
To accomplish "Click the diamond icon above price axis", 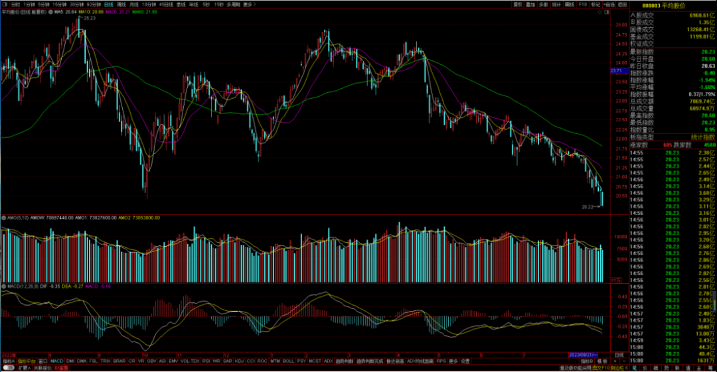I will click(x=599, y=13).
